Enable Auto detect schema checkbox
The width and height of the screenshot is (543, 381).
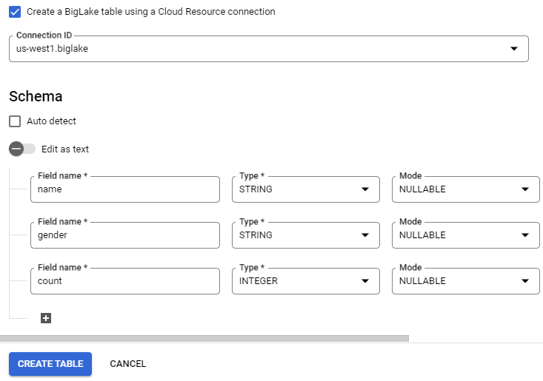(15, 121)
